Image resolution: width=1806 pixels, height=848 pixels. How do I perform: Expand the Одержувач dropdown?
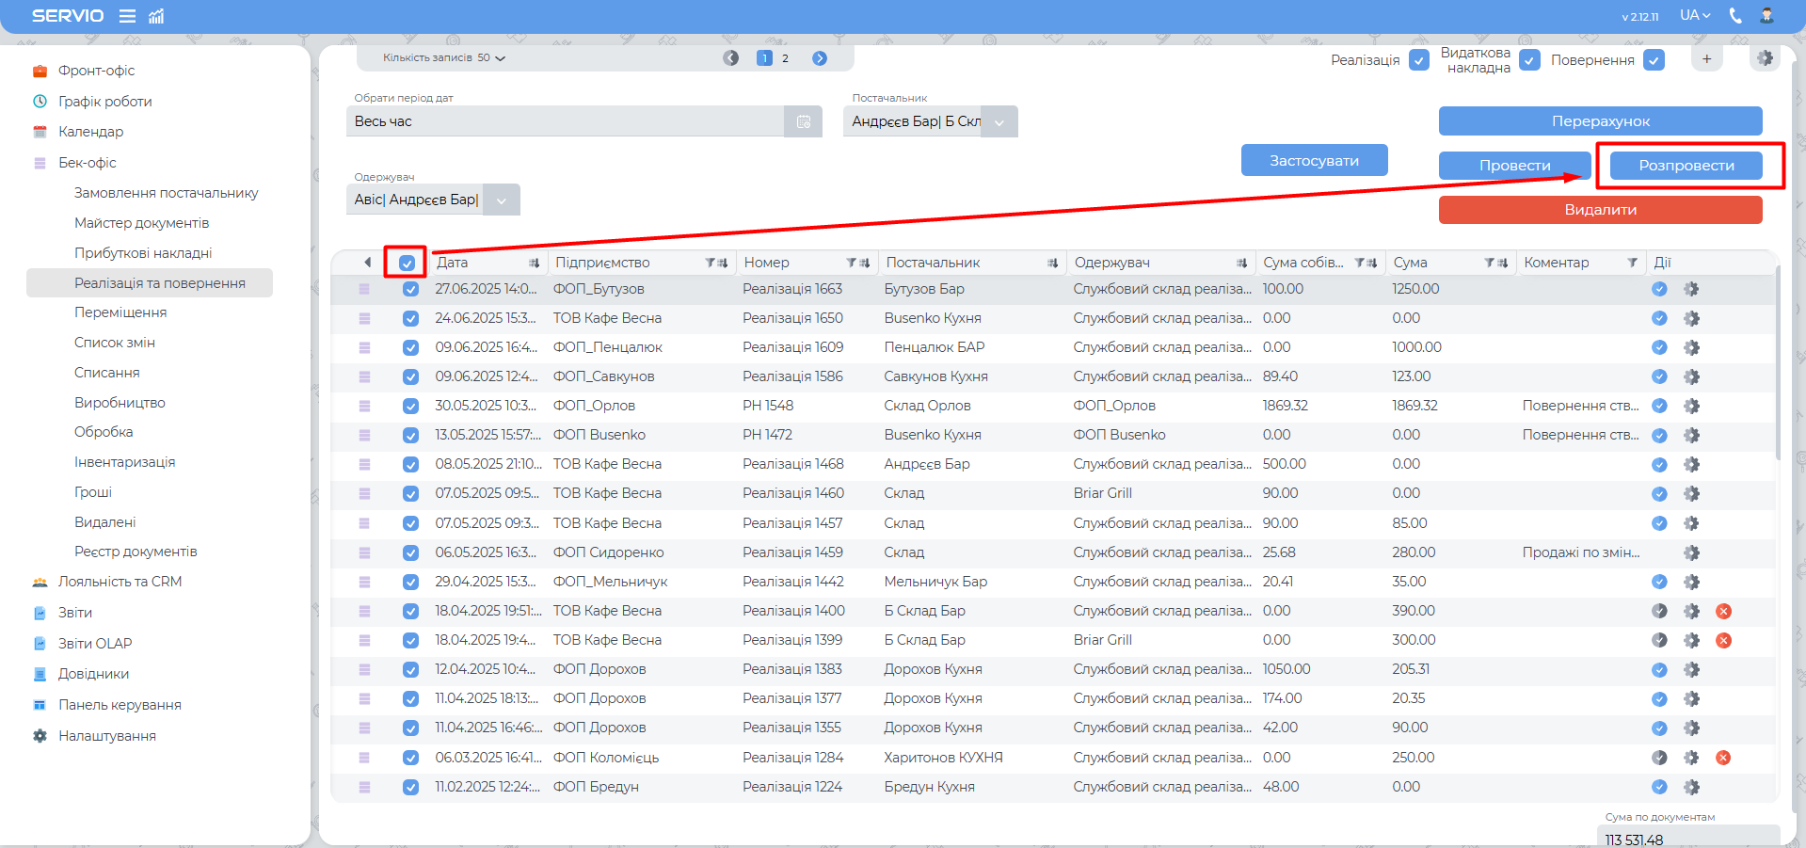(501, 200)
